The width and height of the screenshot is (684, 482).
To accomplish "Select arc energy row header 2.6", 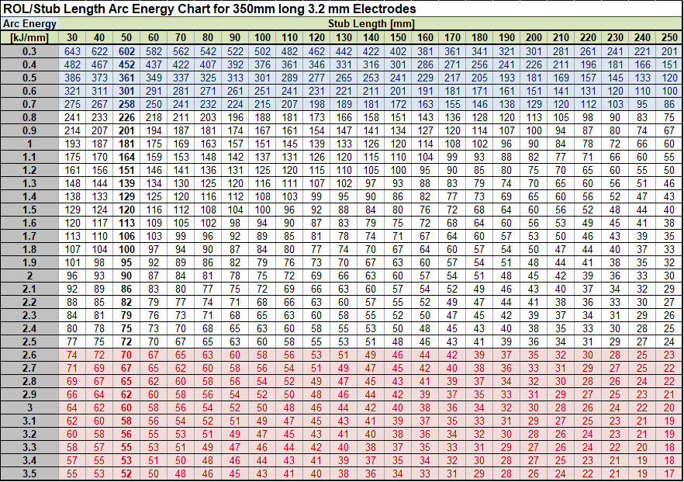I will coord(29,355).
